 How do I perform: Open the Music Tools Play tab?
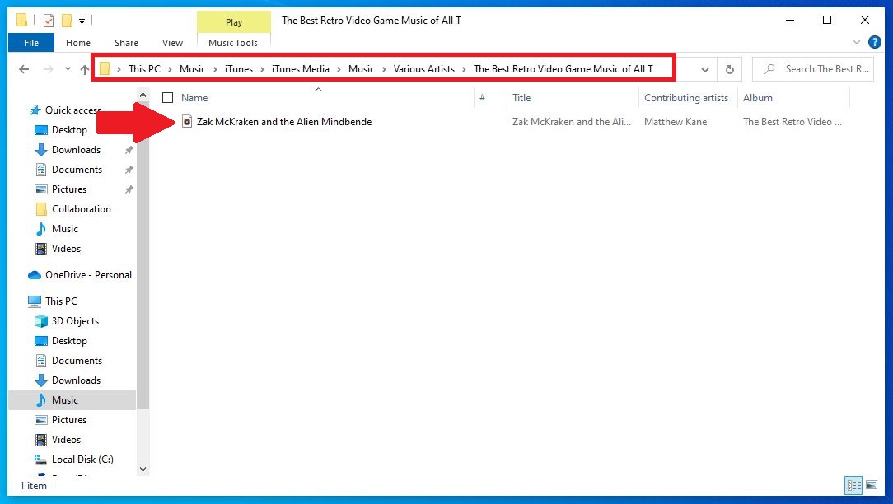(233, 22)
